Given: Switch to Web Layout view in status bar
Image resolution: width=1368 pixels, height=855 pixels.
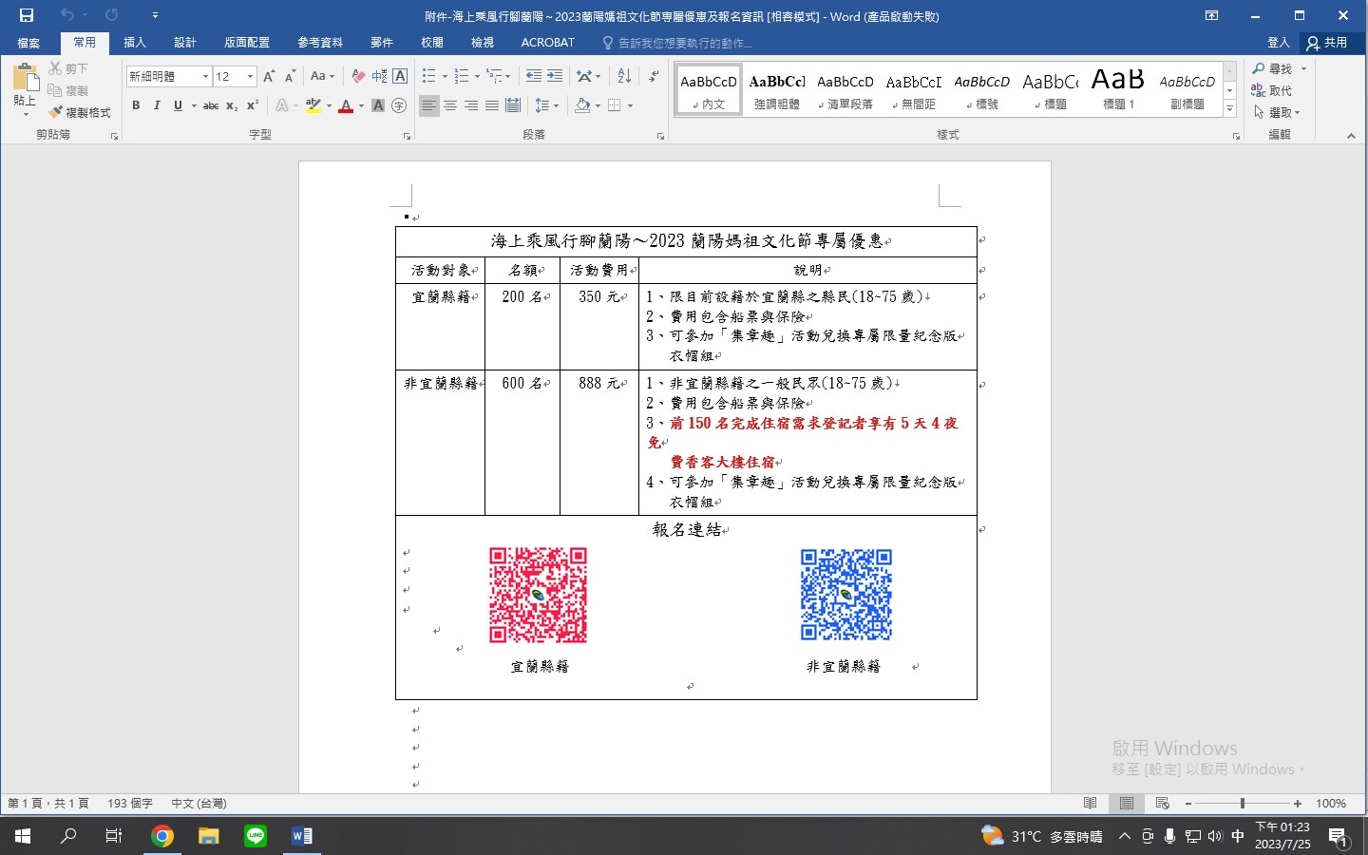Looking at the screenshot, I should pos(1162,804).
